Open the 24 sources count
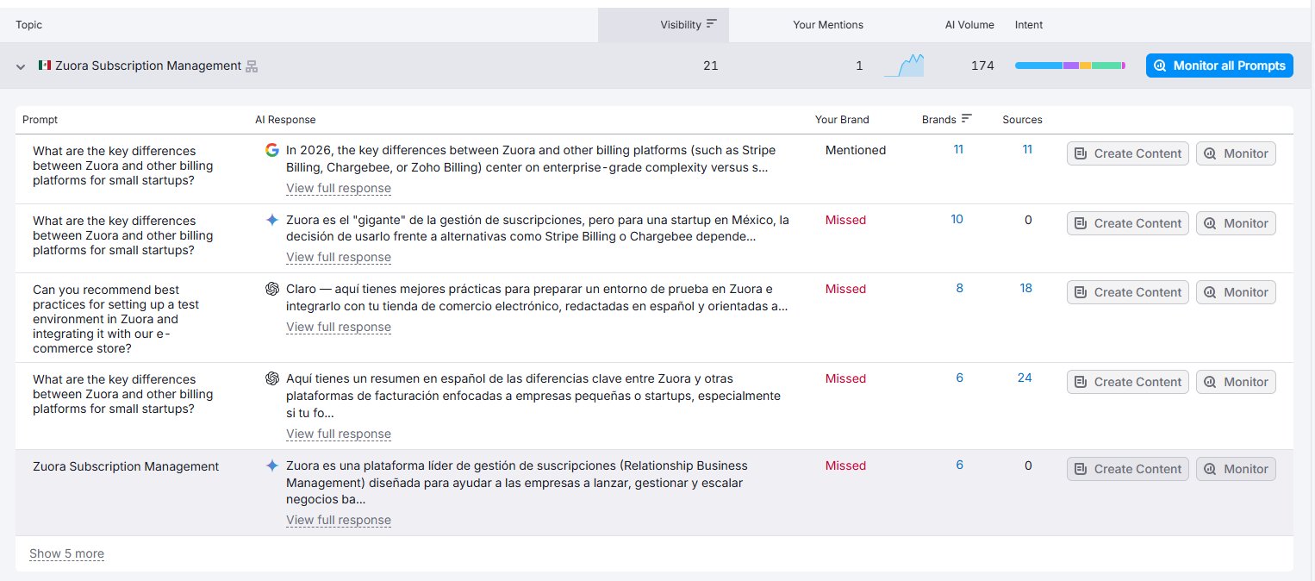This screenshot has width=1315, height=581. (1025, 378)
